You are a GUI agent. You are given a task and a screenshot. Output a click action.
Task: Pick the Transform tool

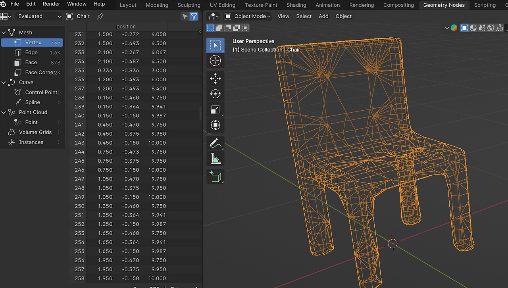click(x=215, y=125)
